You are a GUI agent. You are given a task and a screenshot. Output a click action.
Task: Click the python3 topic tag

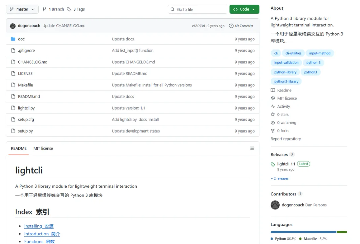(x=310, y=72)
